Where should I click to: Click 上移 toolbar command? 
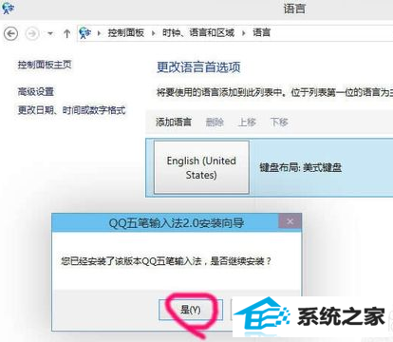pos(247,122)
